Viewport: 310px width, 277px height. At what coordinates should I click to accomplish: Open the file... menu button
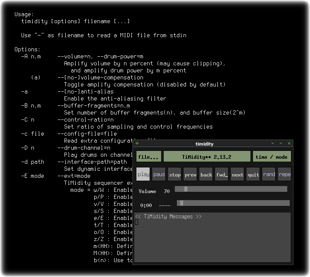click(149, 157)
